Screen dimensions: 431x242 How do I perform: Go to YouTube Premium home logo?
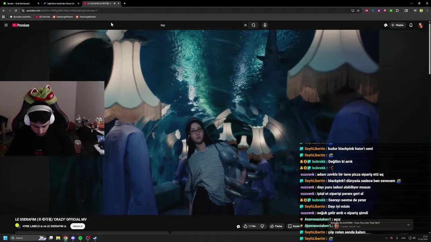click(x=21, y=25)
